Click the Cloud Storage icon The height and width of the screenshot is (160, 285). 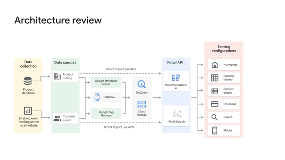coord(142,104)
